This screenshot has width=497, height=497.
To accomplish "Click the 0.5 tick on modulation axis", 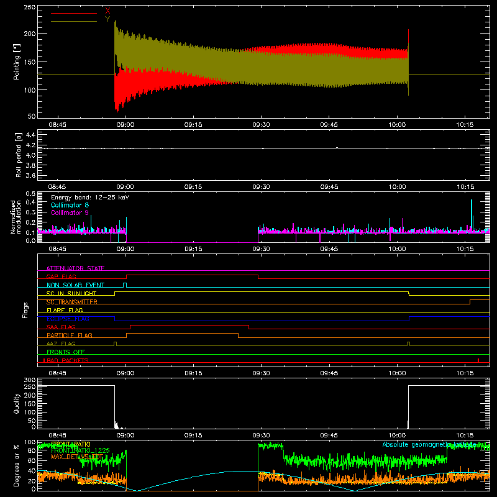I will pos(30,194).
